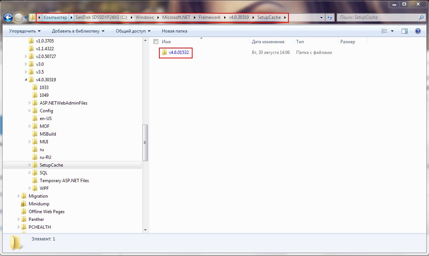Expand the Migration tree node

(x=18, y=196)
